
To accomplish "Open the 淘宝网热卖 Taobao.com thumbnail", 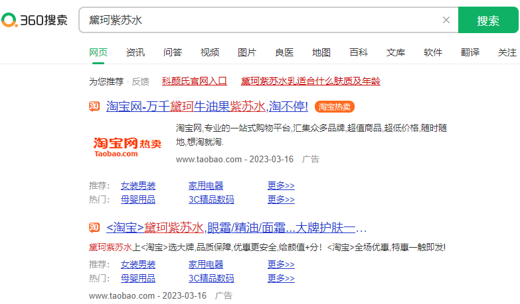I will point(128,147).
